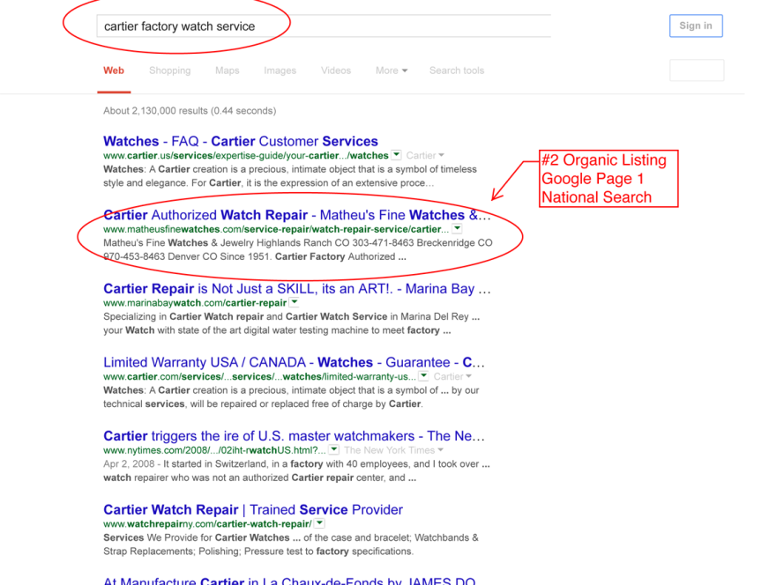Click the www.marinabaywatch.com/cartier-repair URL text
The image size is (769, 585).
pyautogui.click(x=195, y=303)
